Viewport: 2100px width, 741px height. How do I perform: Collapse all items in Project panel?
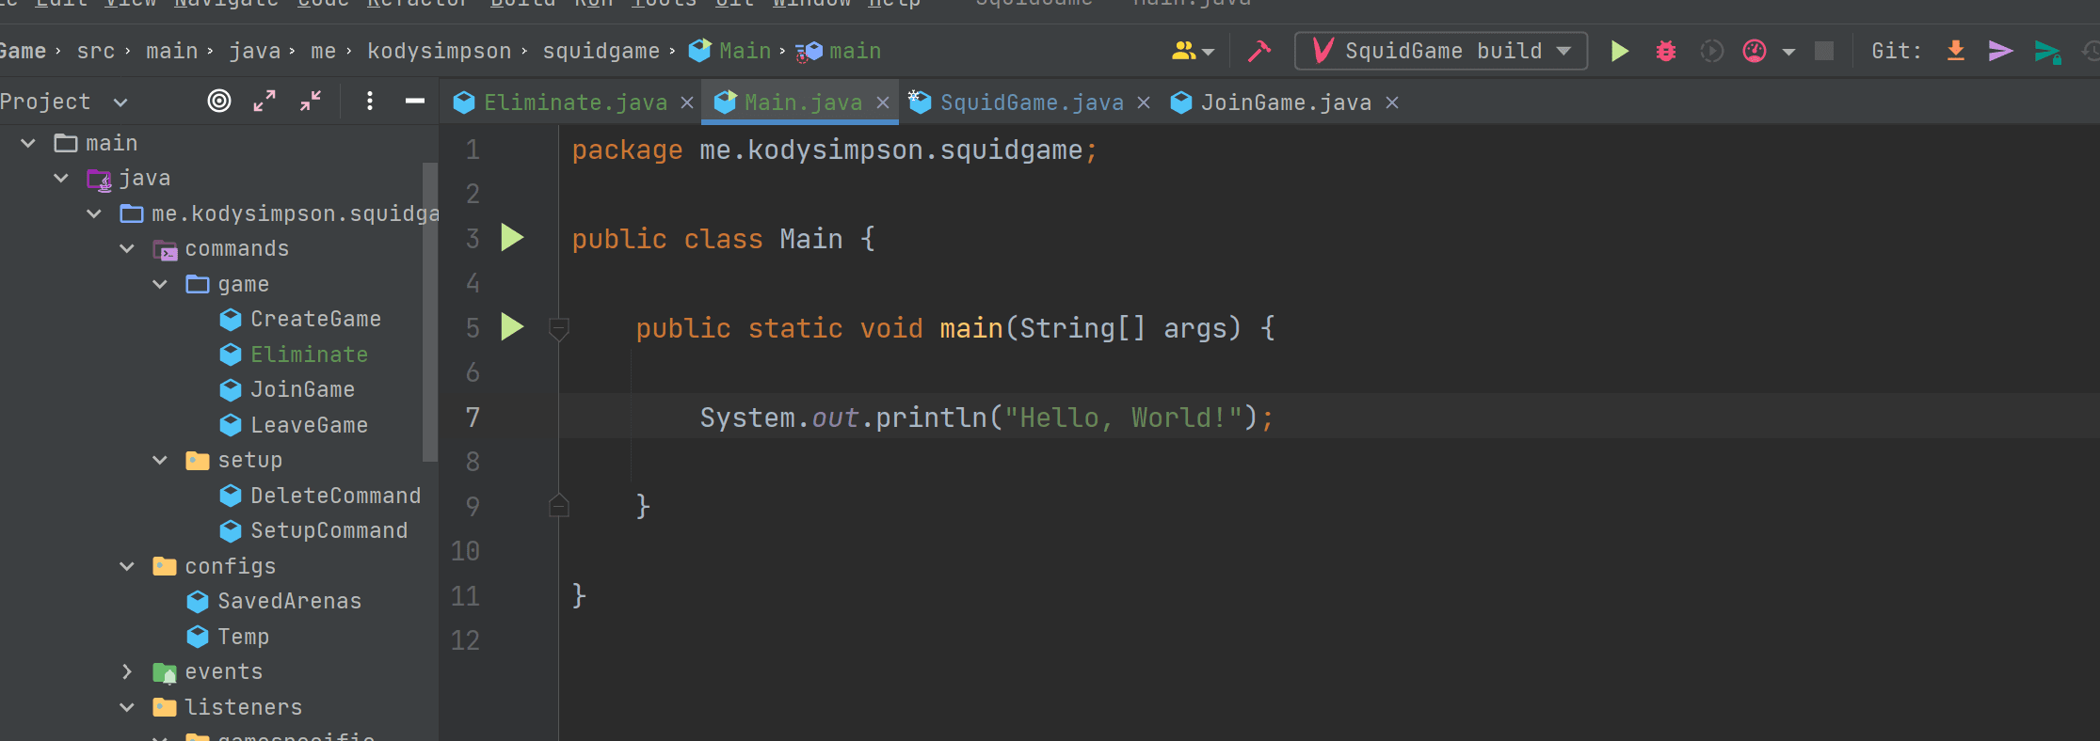click(311, 101)
